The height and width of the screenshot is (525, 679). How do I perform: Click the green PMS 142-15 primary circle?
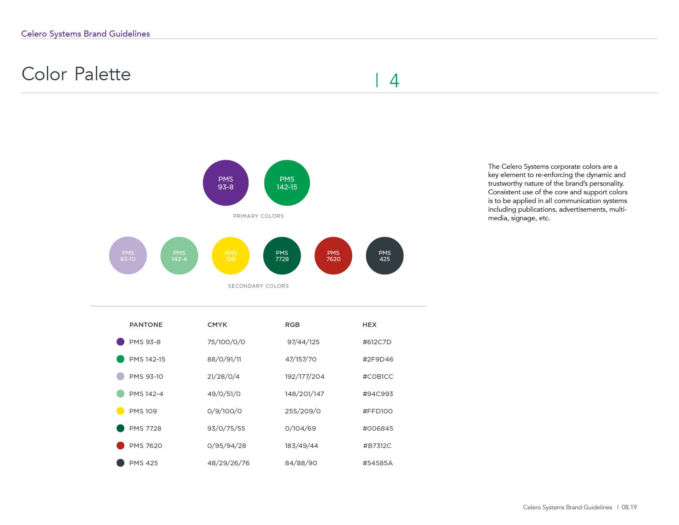click(287, 183)
